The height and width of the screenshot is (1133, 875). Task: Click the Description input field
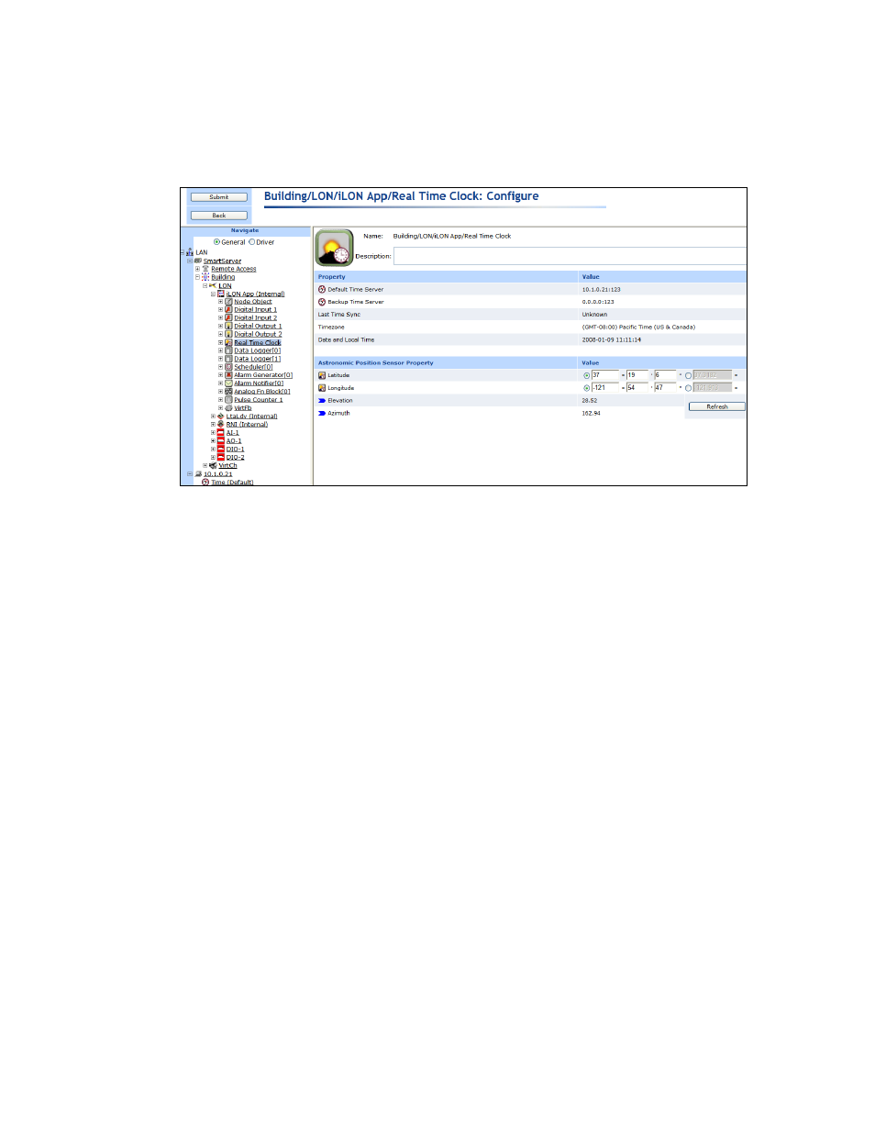click(x=570, y=256)
